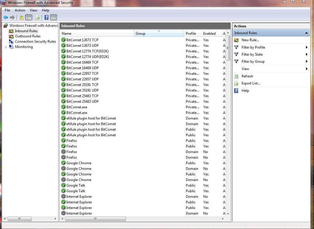Click scroll down arrow of rules list

click(x=228, y=214)
